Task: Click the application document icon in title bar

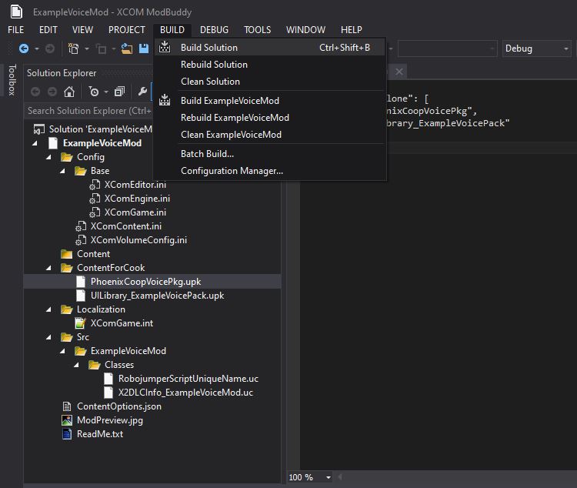Action: (16, 11)
